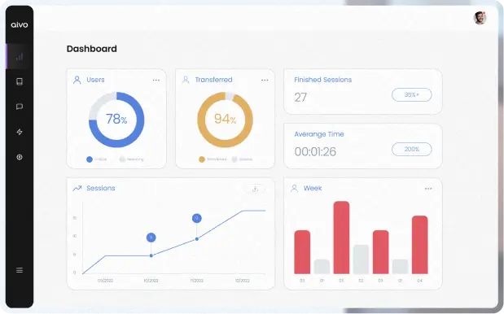
Task: Click the Finished Sessions value 27
Action: click(x=300, y=98)
